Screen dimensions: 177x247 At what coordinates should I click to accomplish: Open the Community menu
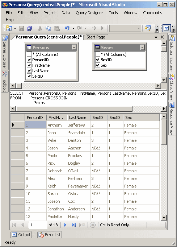[x=152, y=13]
